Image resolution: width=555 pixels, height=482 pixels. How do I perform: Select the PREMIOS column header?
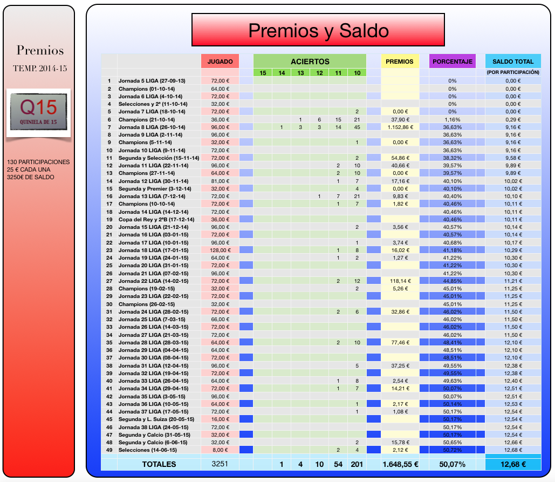(400, 62)
